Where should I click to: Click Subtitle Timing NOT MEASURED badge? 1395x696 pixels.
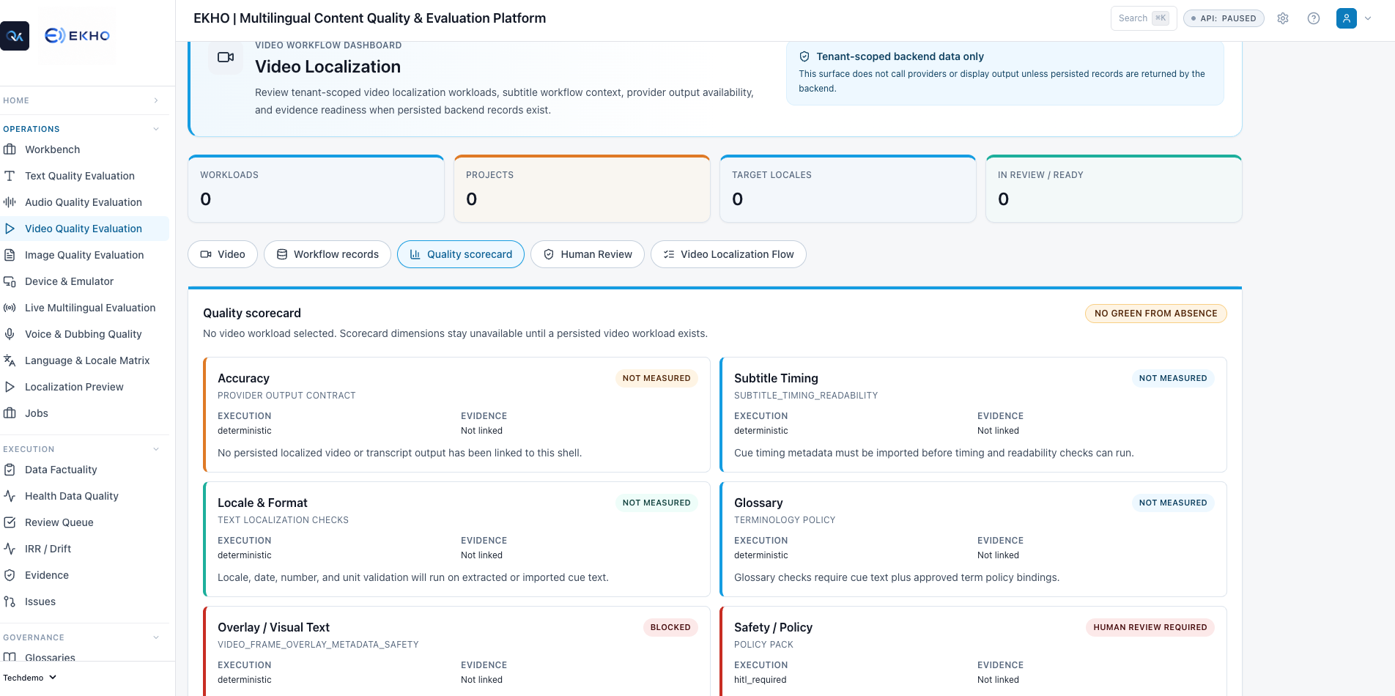(1173, 378)
